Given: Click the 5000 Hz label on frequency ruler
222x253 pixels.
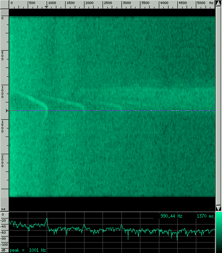Looking at the screenshot, I should point(201,3).
